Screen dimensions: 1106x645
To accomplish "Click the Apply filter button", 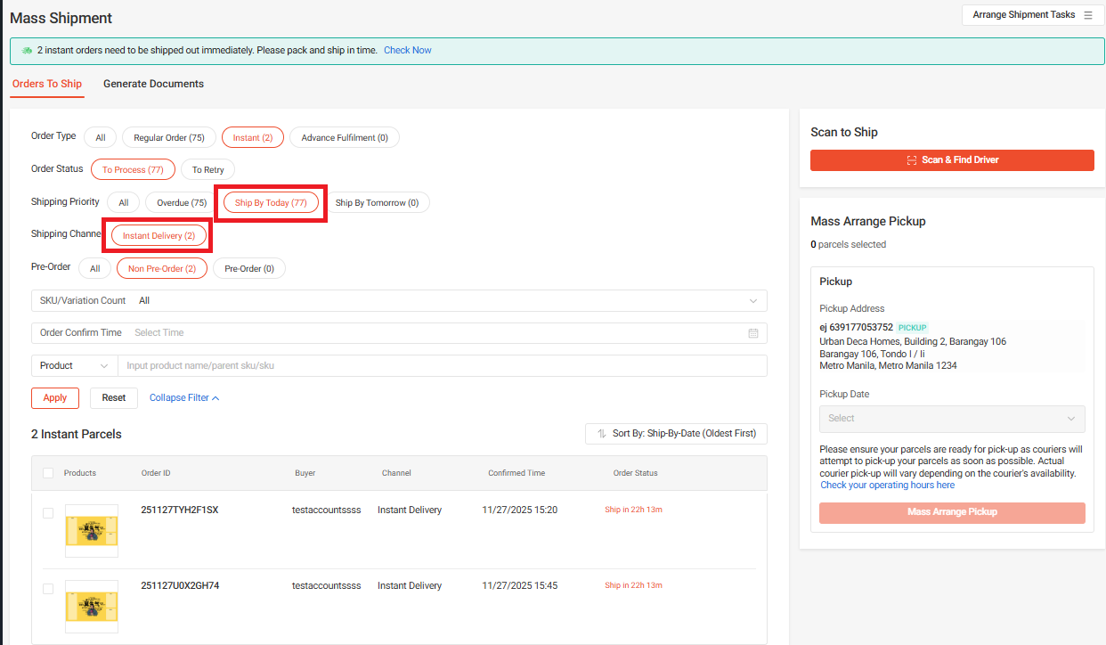I will click(x=55, y=398).
